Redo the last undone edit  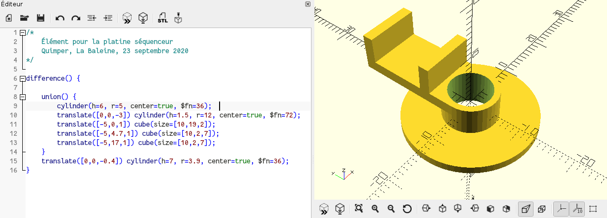(x=76, y=18)
